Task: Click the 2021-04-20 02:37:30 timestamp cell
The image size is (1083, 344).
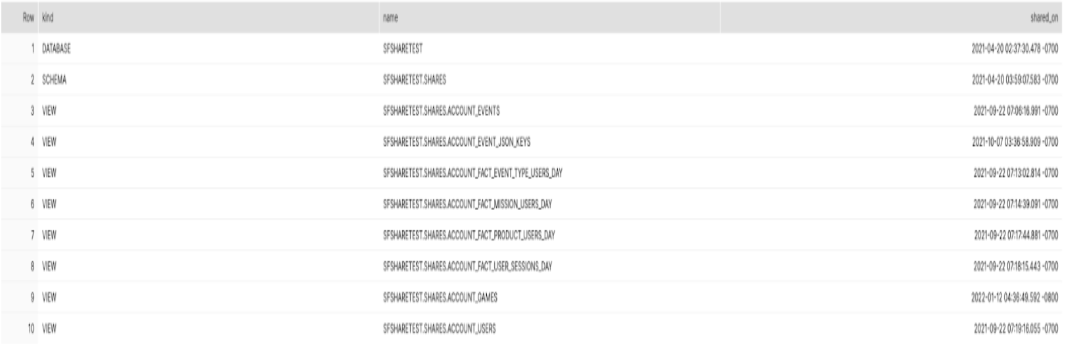Action: pos(1015,49)
